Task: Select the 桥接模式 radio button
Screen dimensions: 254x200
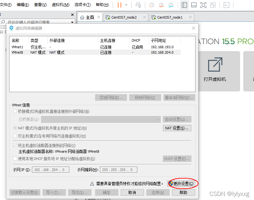Action: (x=15, y=111)
